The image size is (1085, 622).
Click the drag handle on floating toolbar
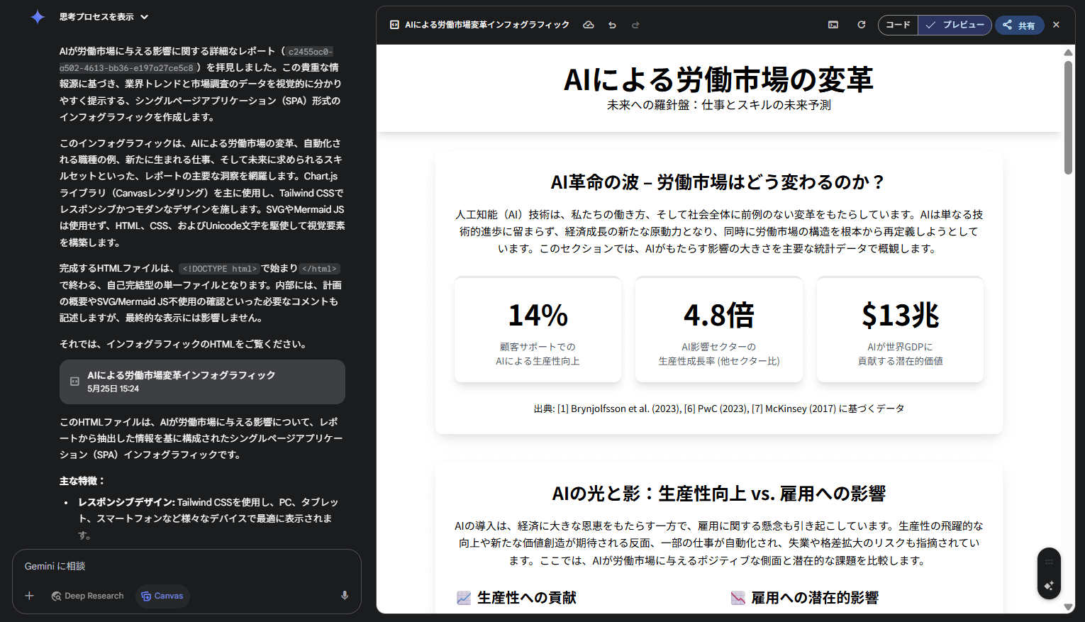1049,562
